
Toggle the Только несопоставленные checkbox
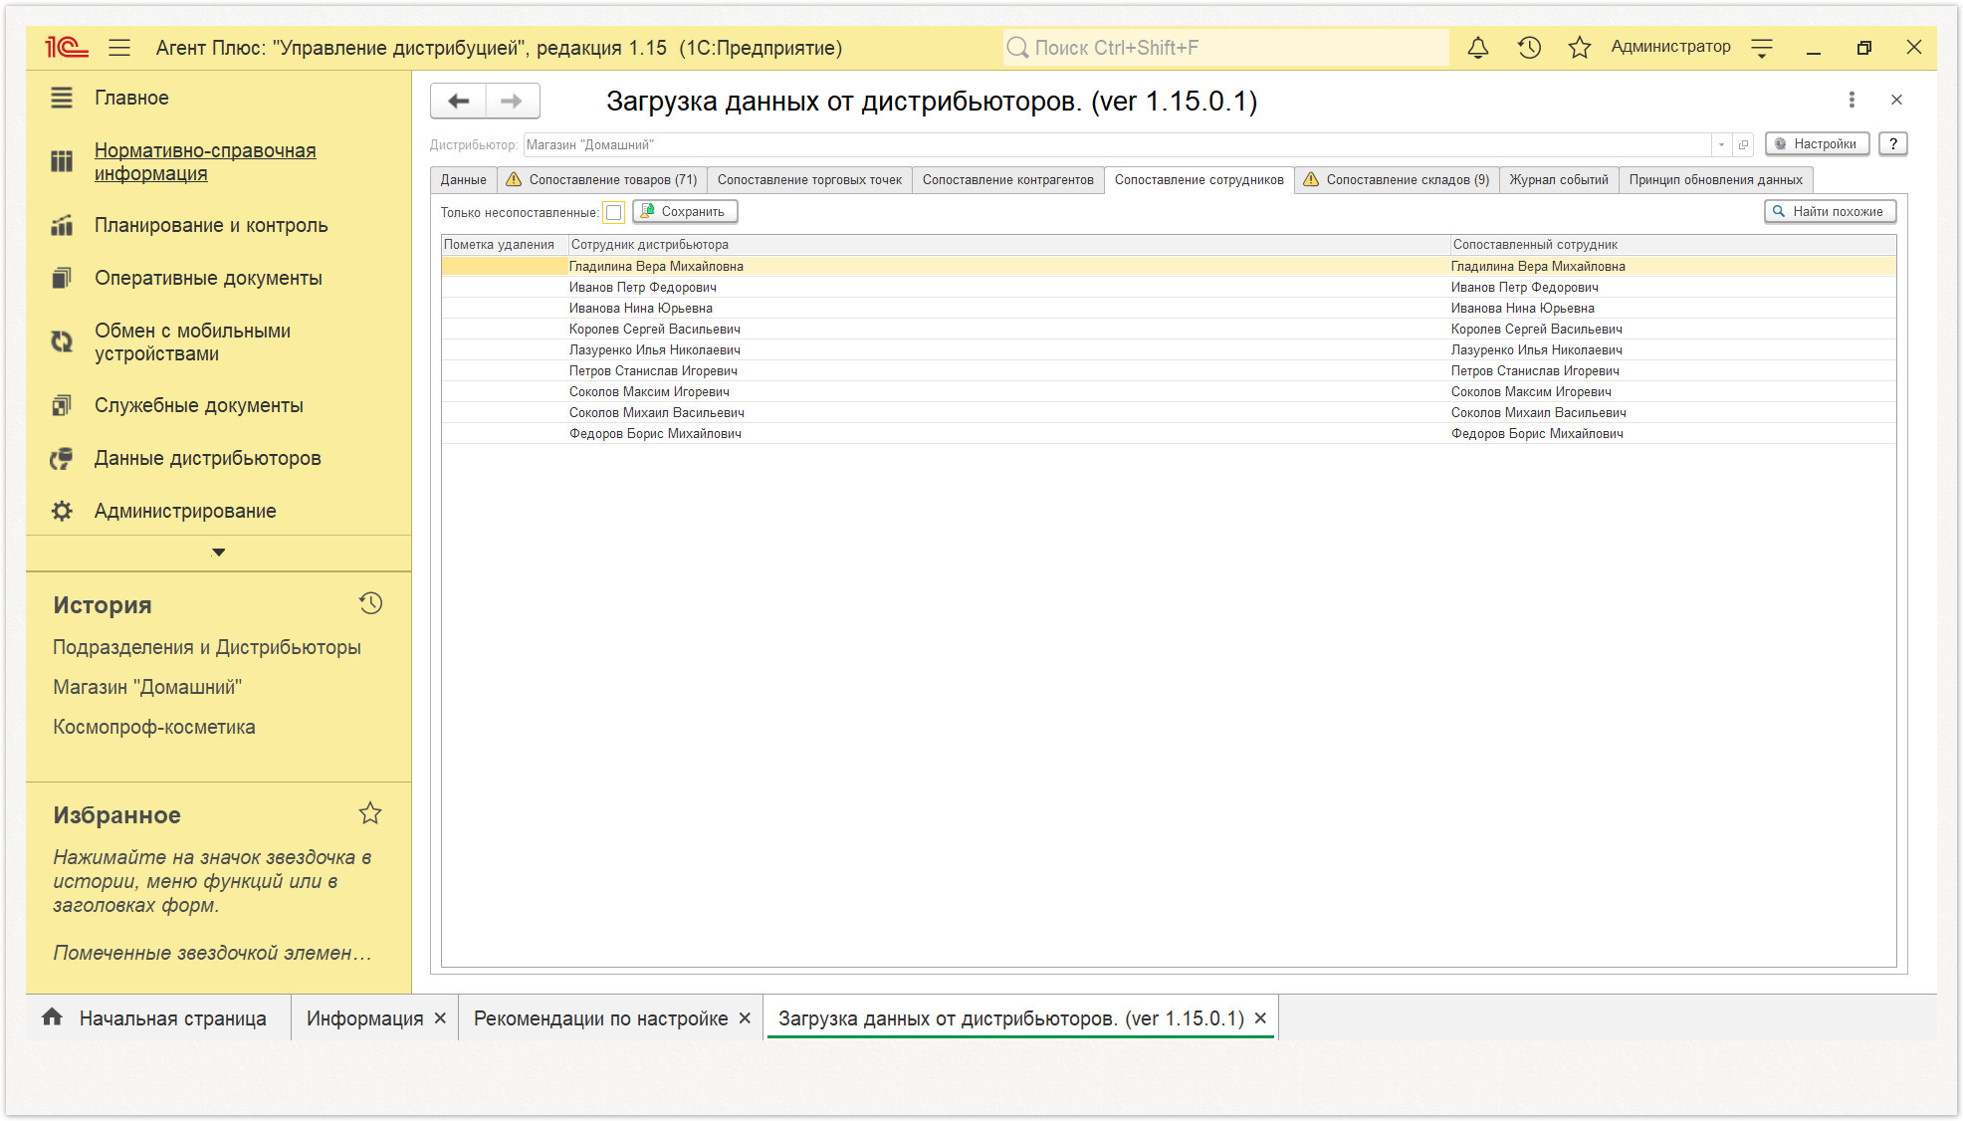pos(614,212)
